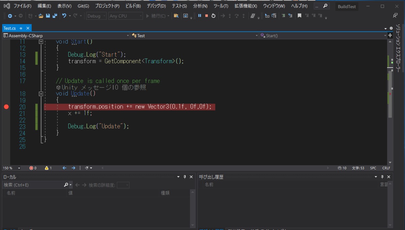
Task: Click the red error count indicator
Action: [33, 168]
